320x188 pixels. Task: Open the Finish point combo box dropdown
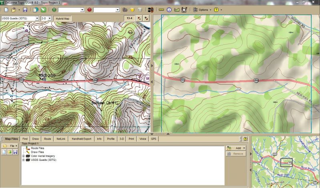pos(118,10)
